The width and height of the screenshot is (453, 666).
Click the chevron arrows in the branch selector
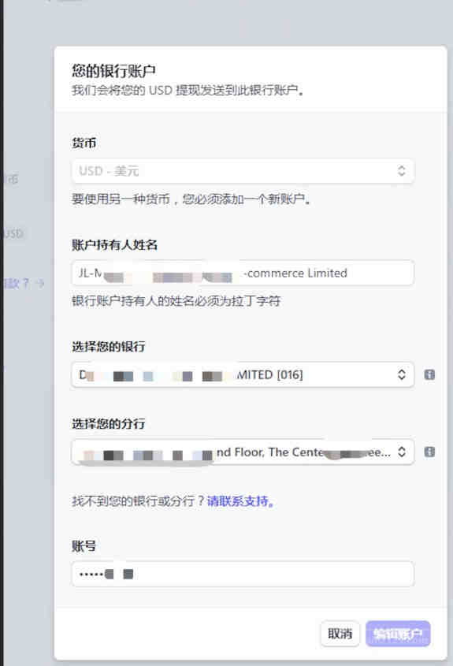point(401,452)
